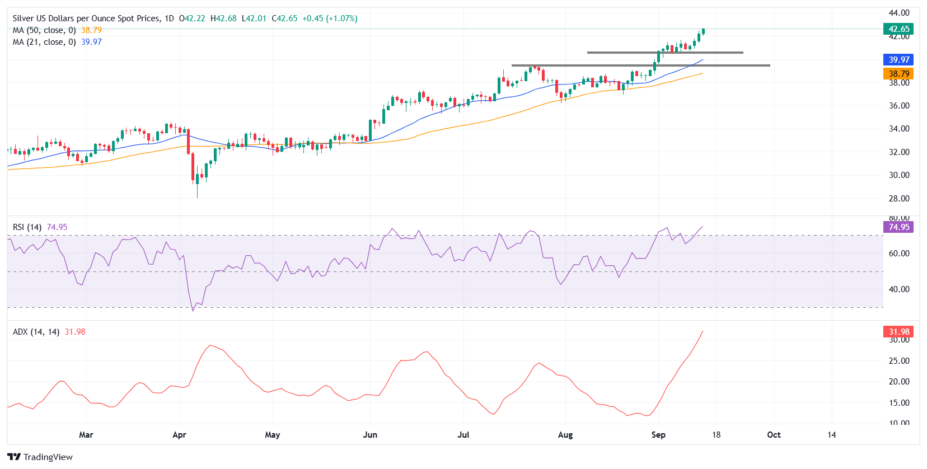927x469 pixels.
Task: Click the RSI (14) indicator label
Action: click(x=27, y=227)
